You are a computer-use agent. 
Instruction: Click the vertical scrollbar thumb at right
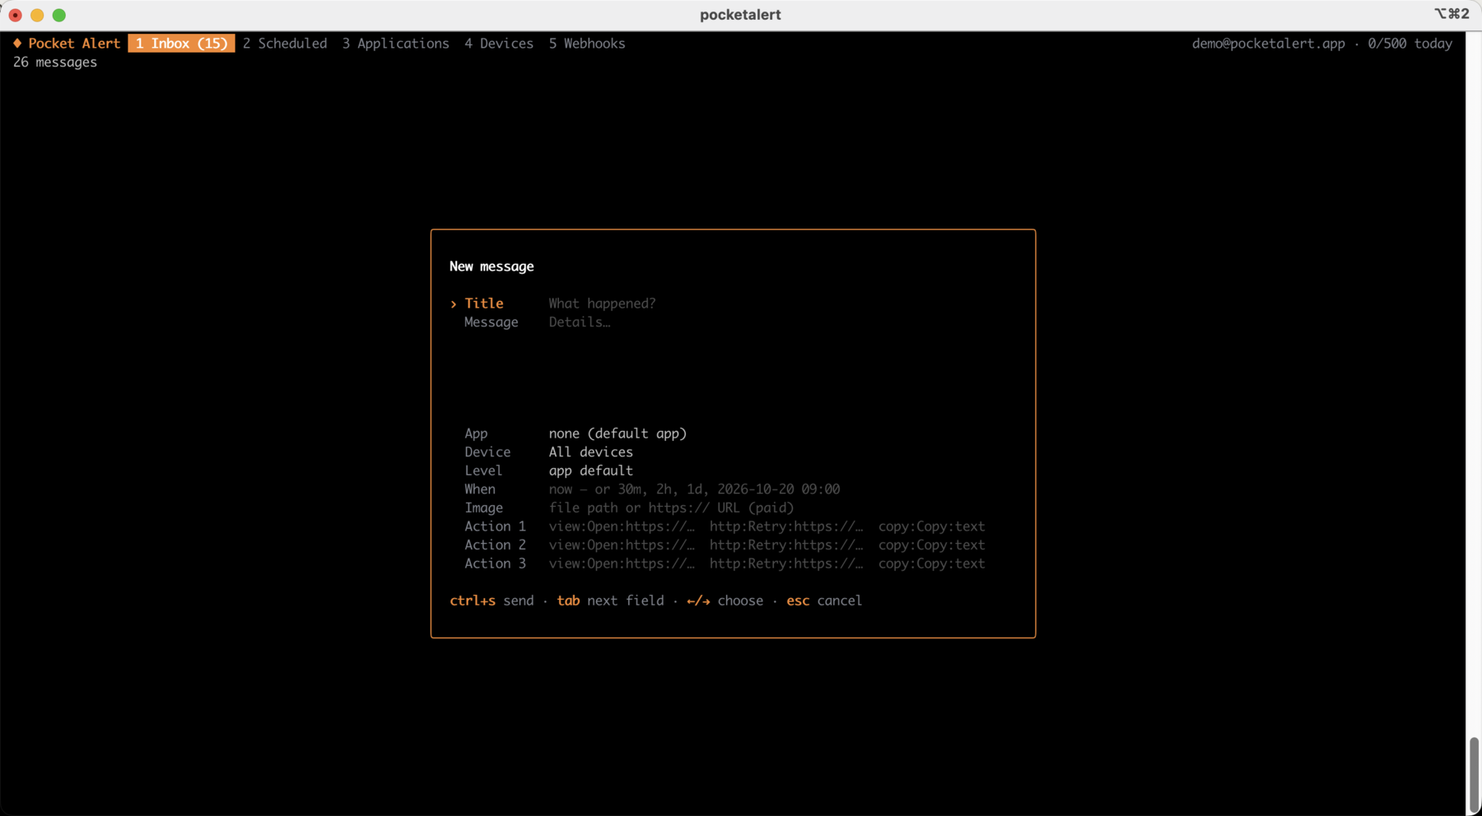1474,775
